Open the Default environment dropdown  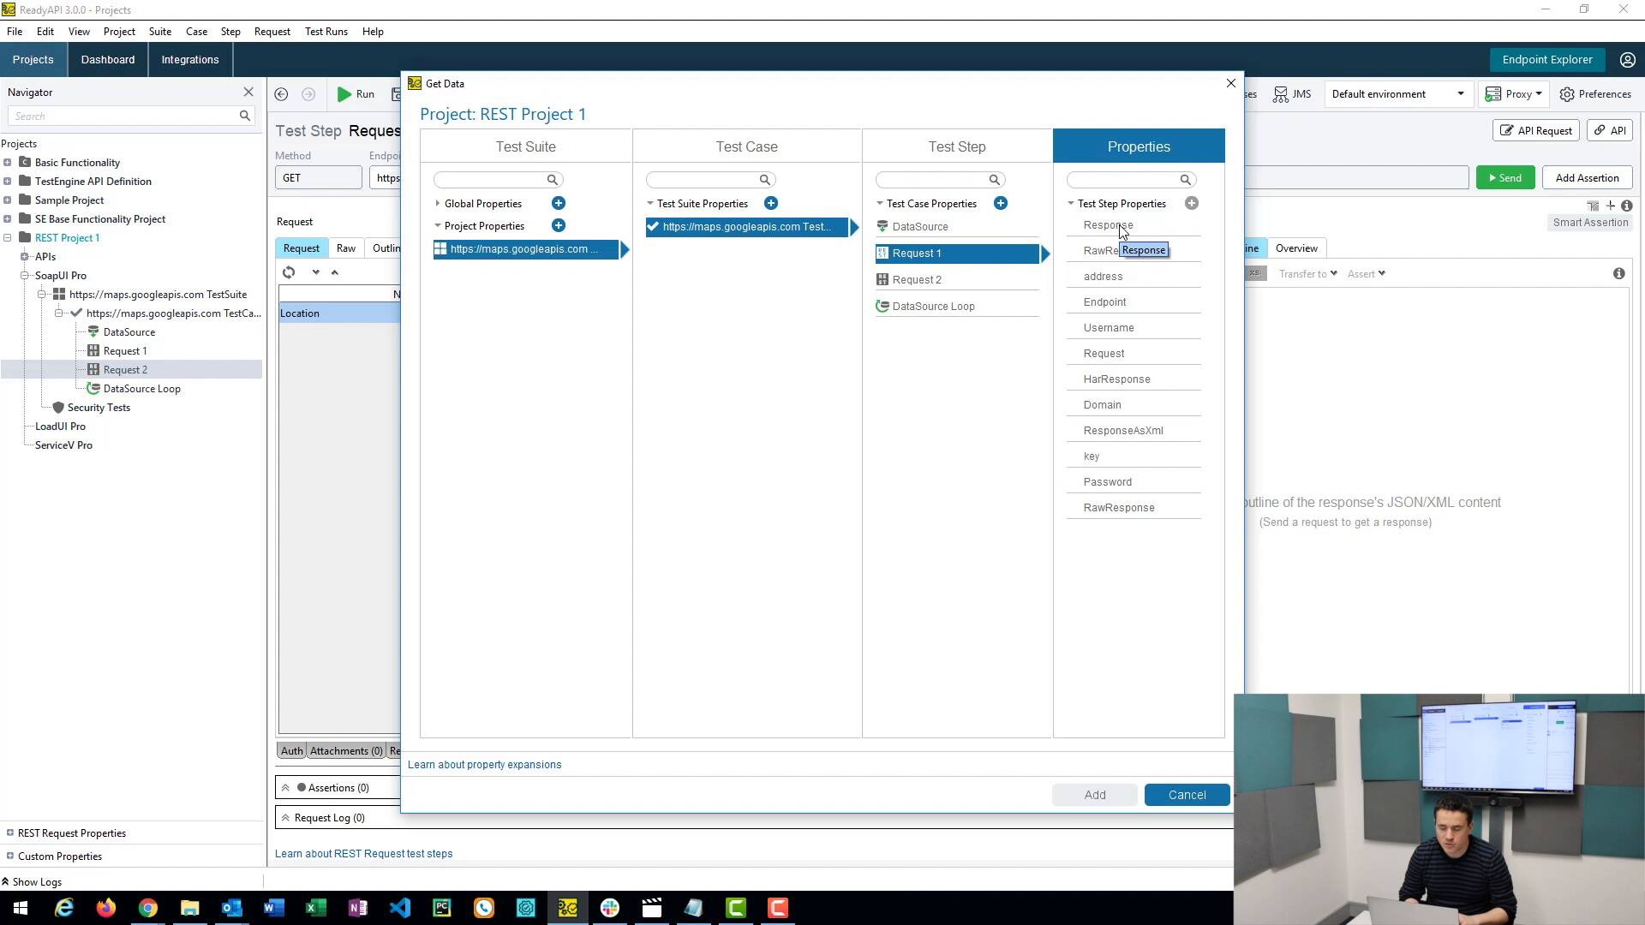tap(1398, 94)
